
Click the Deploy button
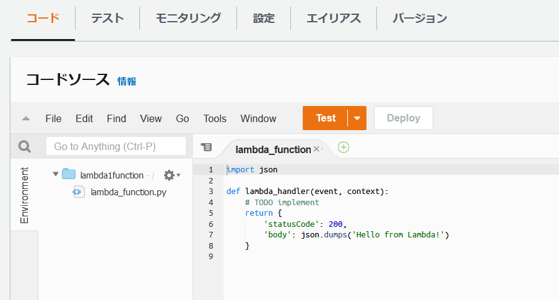pyautogui.click(x=404, y=118)
